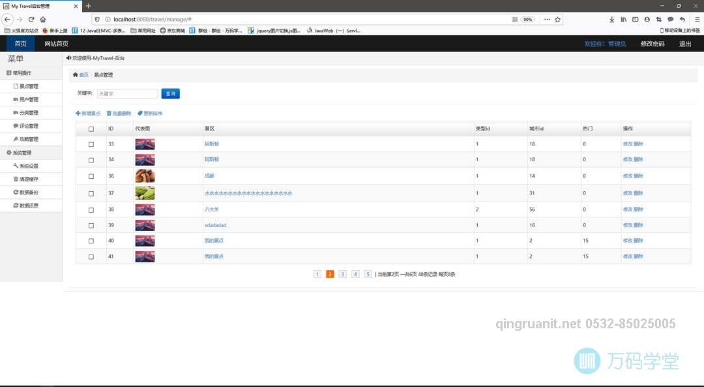Click the QR code icon in address bar

pos(515,20)
